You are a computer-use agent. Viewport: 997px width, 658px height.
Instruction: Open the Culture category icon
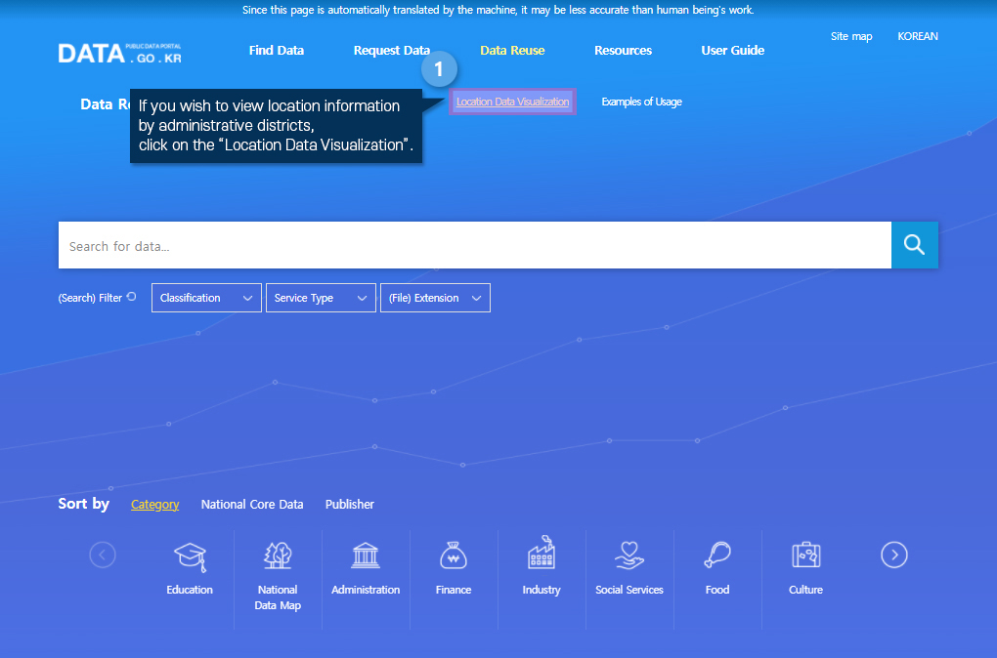(805, 555)
